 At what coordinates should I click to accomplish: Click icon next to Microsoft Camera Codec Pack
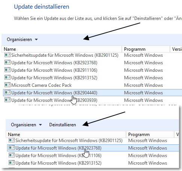pos(8,85)
